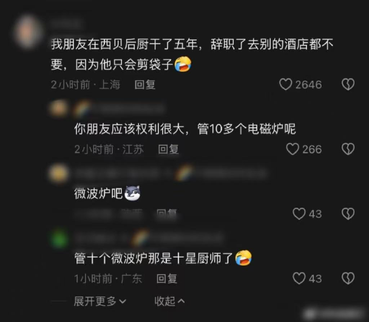Image resolution: width=369 pixels, height=322 pixels.
Task: Open green avatar of 十星厨师 reply author
Action: 59,239
